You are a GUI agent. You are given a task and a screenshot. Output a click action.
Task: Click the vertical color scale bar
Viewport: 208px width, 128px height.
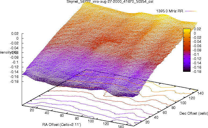[187, 50]
